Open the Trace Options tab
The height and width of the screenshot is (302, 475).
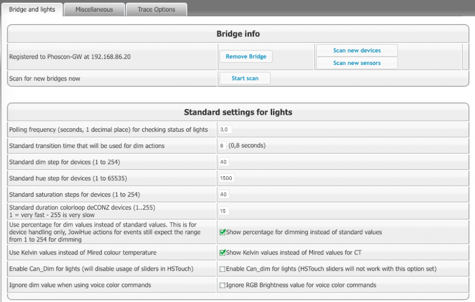156,9
